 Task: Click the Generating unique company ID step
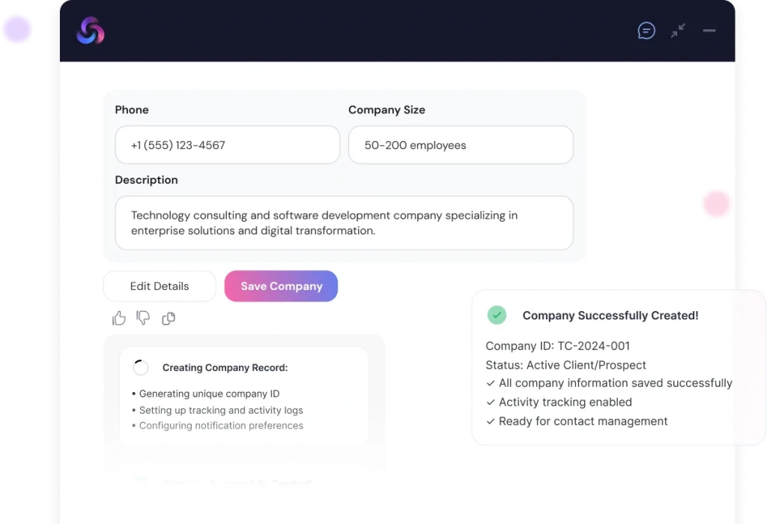pyautogui.click(x=209, y=394)
